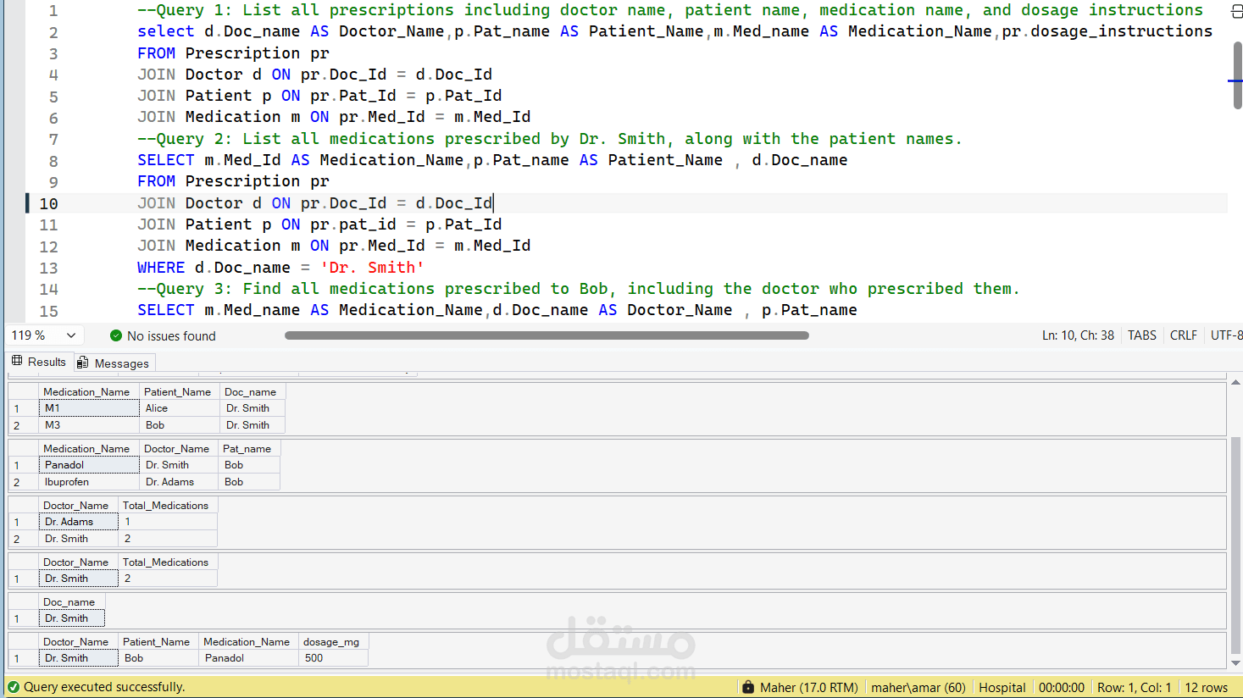
Task: Click the blue change marker on the editor scrollbar
Action: pos(1236,80)
